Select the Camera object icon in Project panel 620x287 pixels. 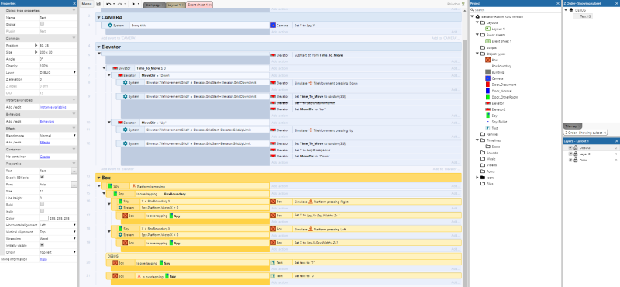(x=487, y=78)
